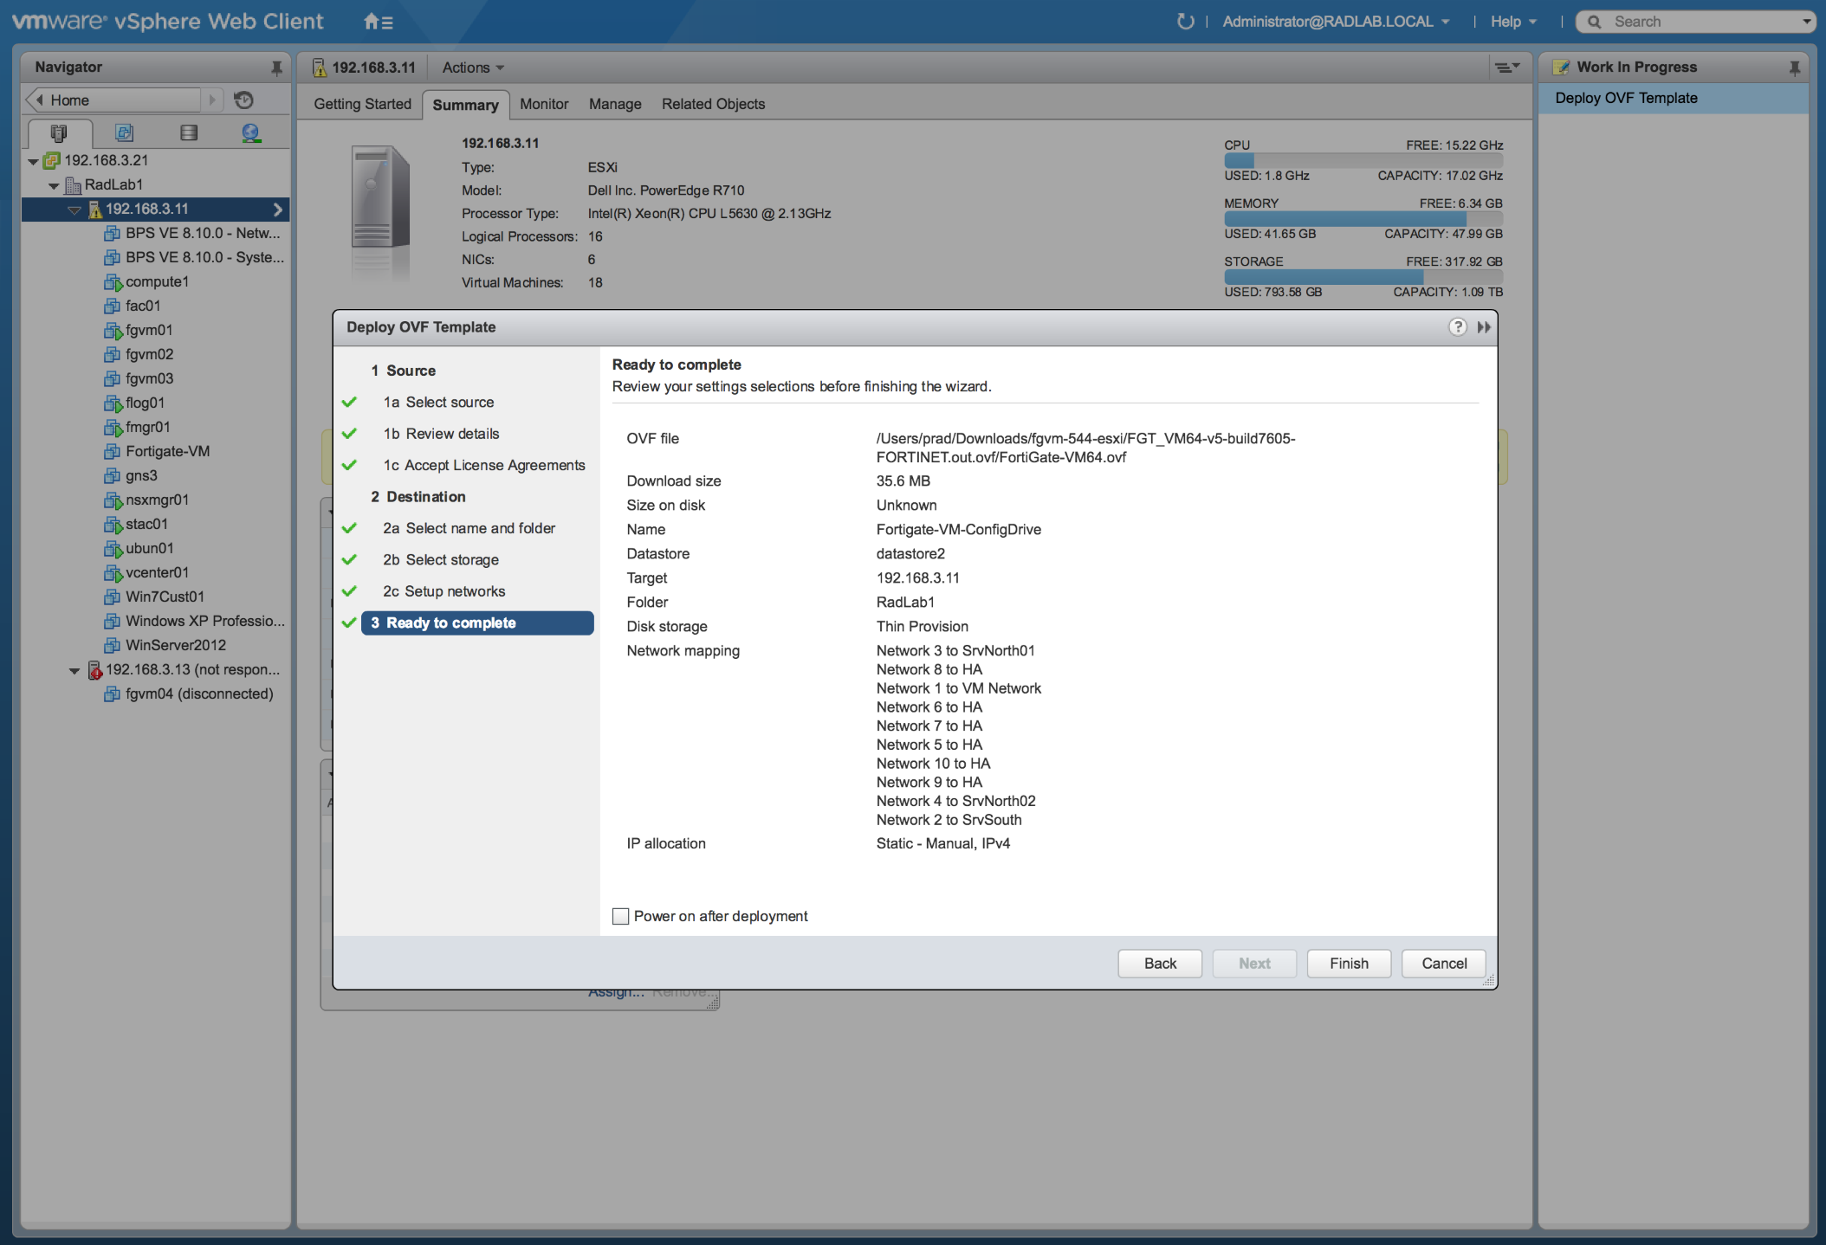Screen dimensions: 1826x1245
Task: Pin the Navigator panel
Action: click(x=276, y=68)
